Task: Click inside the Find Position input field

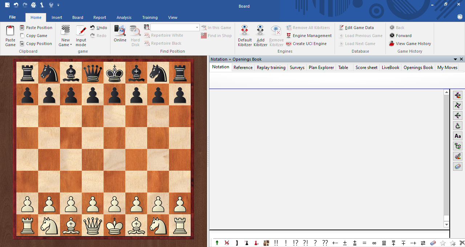Action: (173, 28)
